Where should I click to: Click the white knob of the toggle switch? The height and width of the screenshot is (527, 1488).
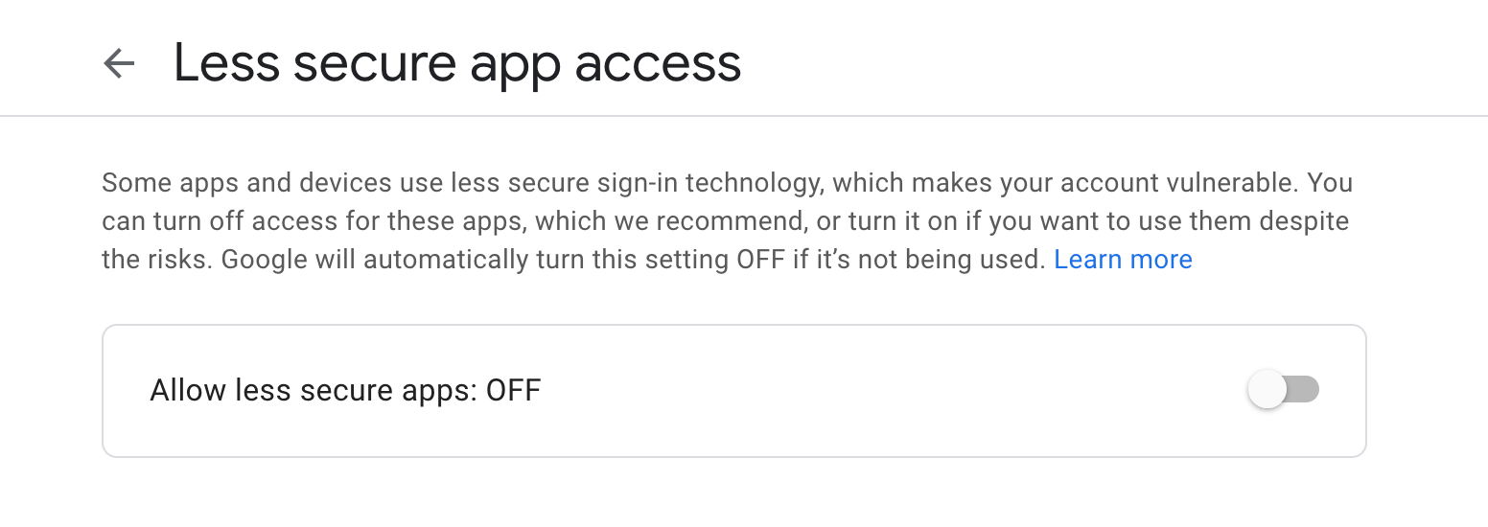1267,390
